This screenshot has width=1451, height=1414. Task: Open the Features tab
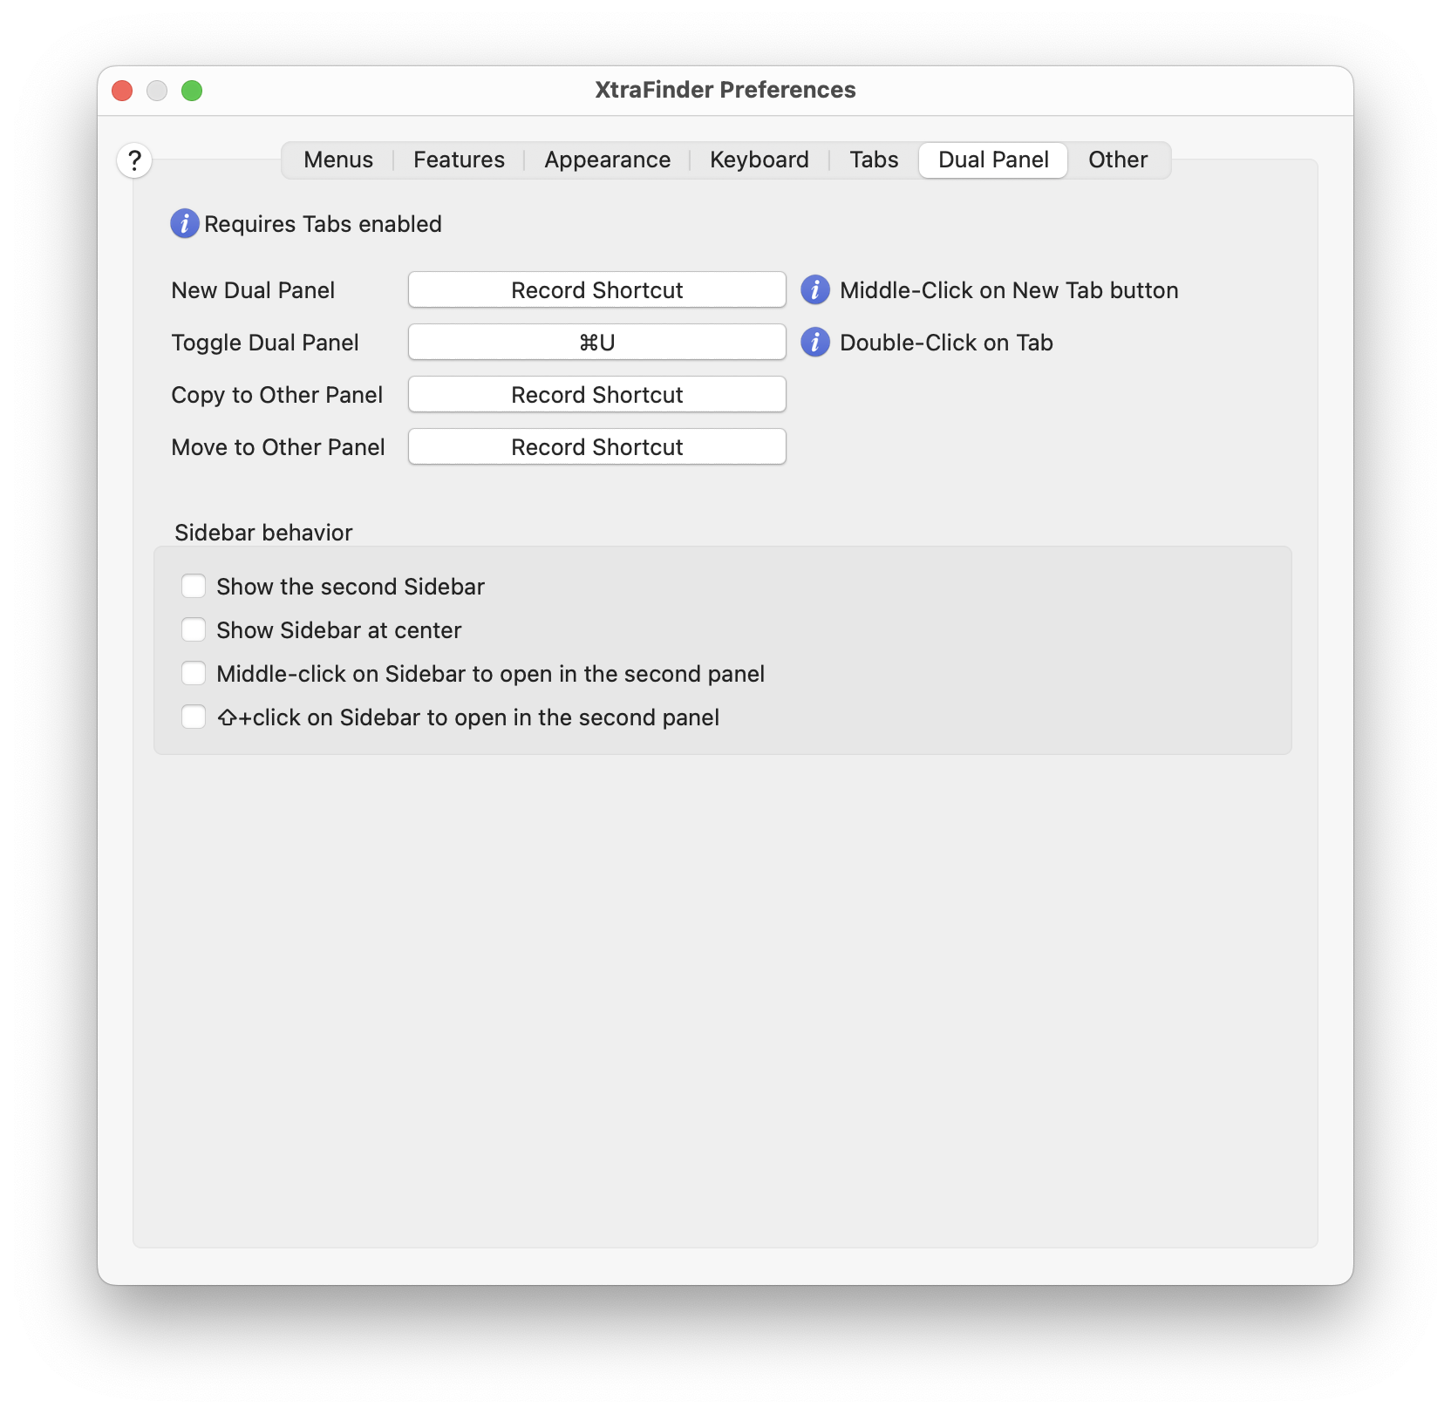(x=459, y=160)
